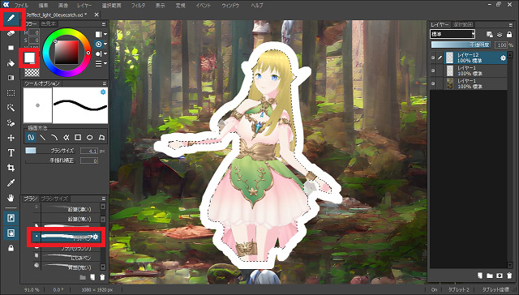Toggle visibility of レイヤー12 layer
The image size is (519, 295).
433,58
